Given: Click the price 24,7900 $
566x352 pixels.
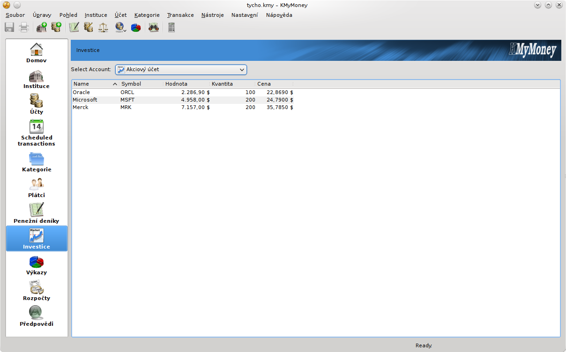Looking at the screenshot, I should pos(280,100).
